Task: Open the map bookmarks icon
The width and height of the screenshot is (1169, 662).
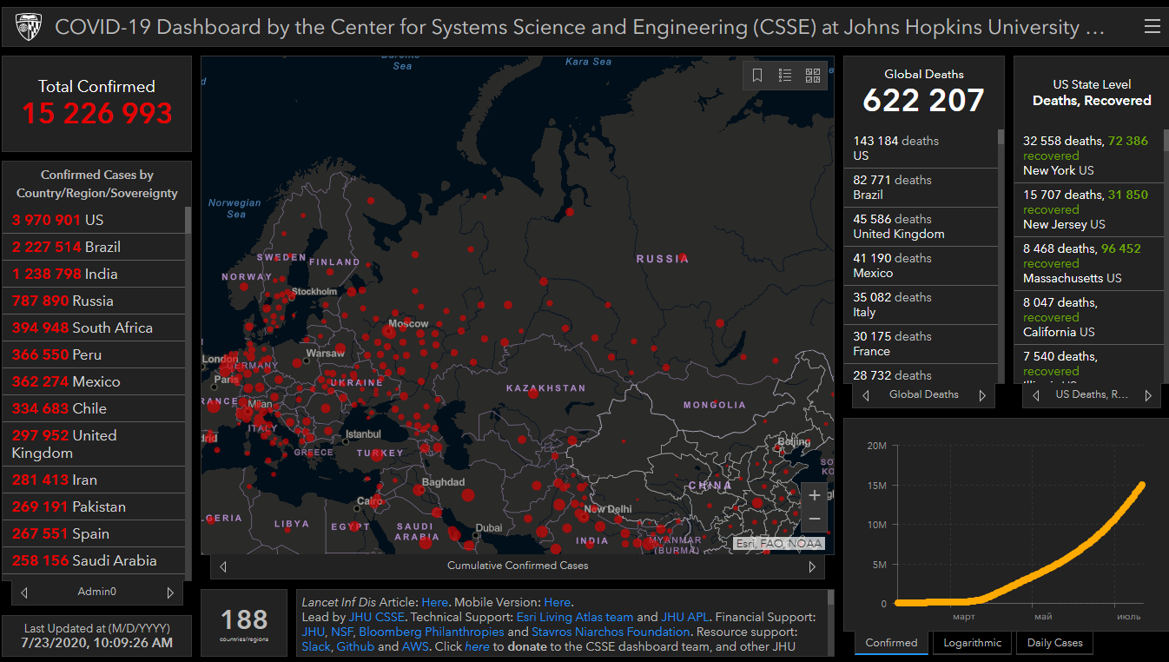Action: click(757, 76)
